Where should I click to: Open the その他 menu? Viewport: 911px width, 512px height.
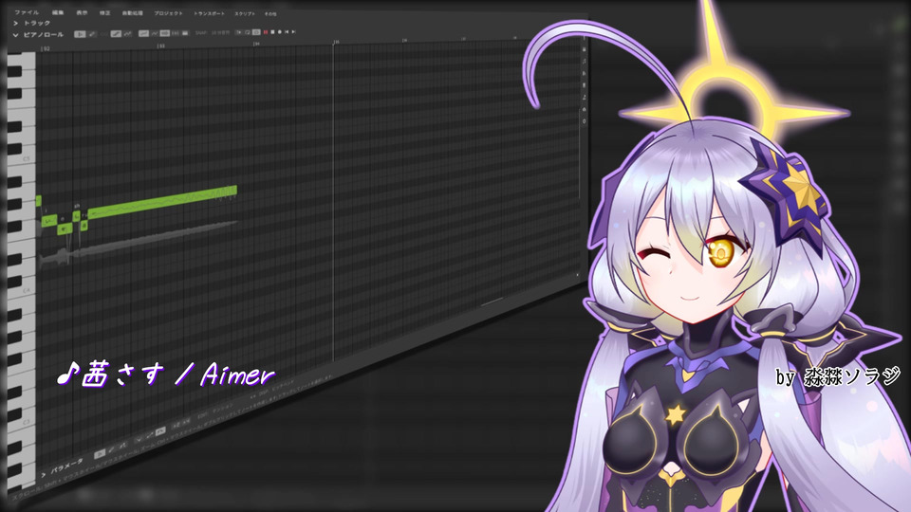(x=270, y=13)
